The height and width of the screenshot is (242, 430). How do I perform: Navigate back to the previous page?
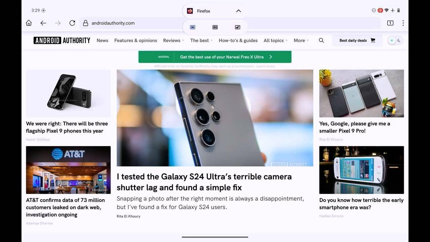(43, 23)
